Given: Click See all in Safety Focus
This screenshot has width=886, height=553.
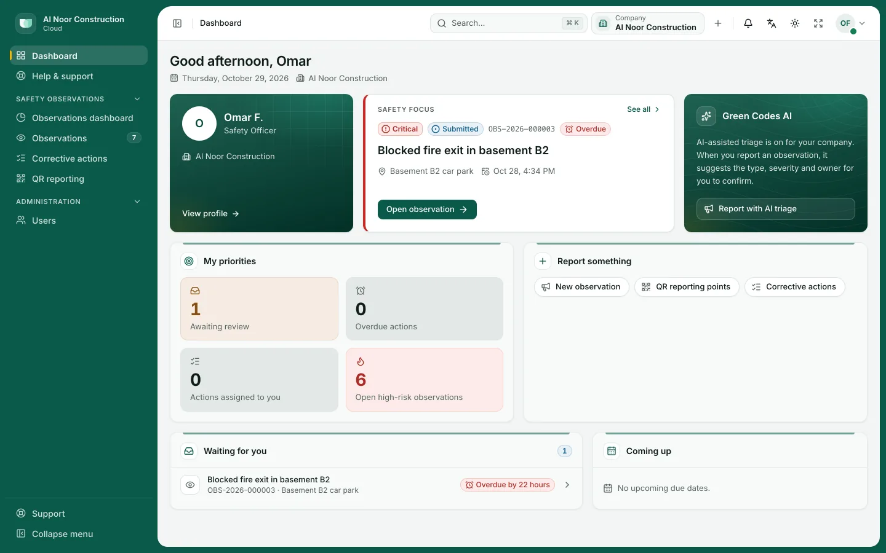Looking at the screenshot, I should [644, 109].
